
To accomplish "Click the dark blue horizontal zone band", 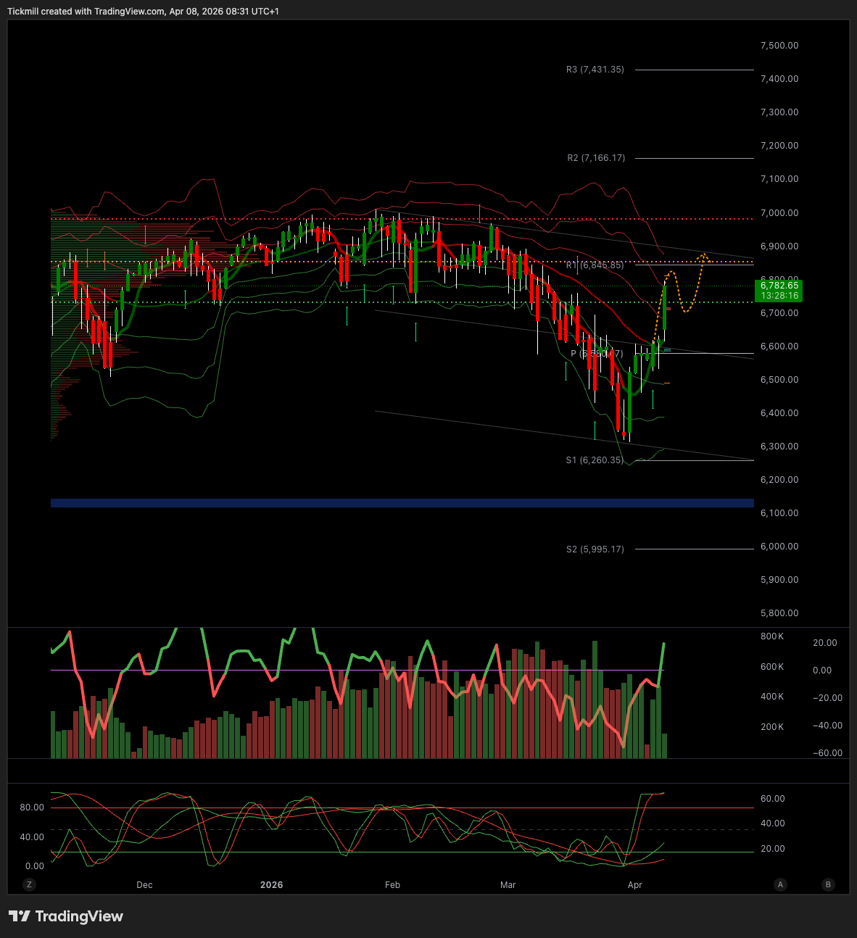I will click(402, 503).
